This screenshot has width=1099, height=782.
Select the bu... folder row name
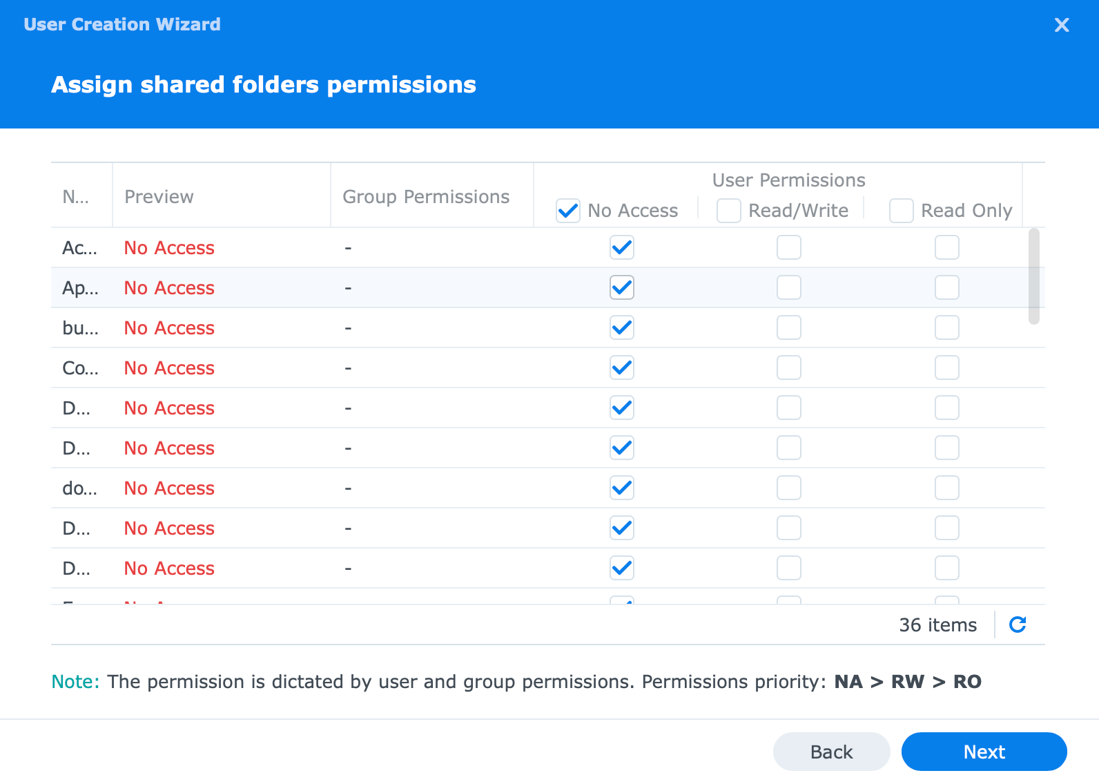80,328
